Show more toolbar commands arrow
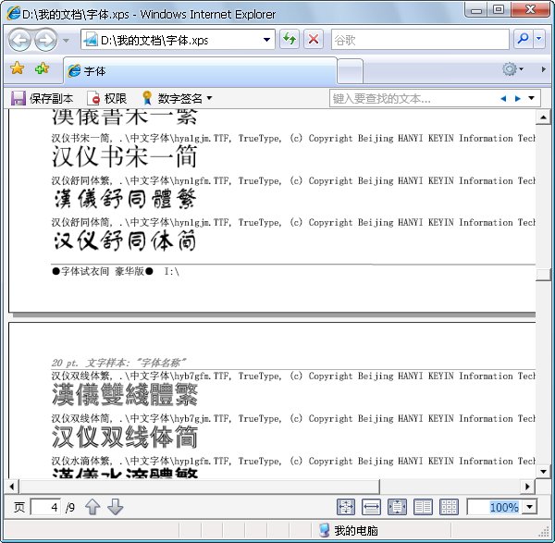 tap(543, 69)
